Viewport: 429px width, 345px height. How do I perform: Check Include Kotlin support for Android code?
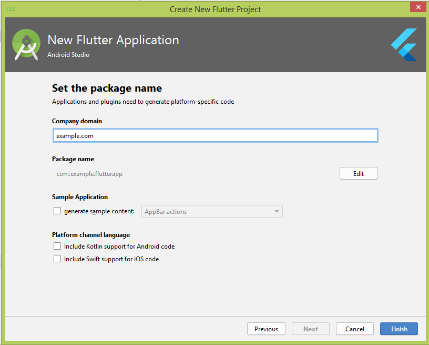click(57, 246)
